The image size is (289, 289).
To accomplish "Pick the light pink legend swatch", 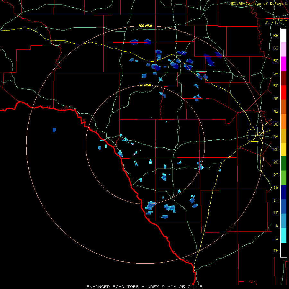I will coord(284,49).
